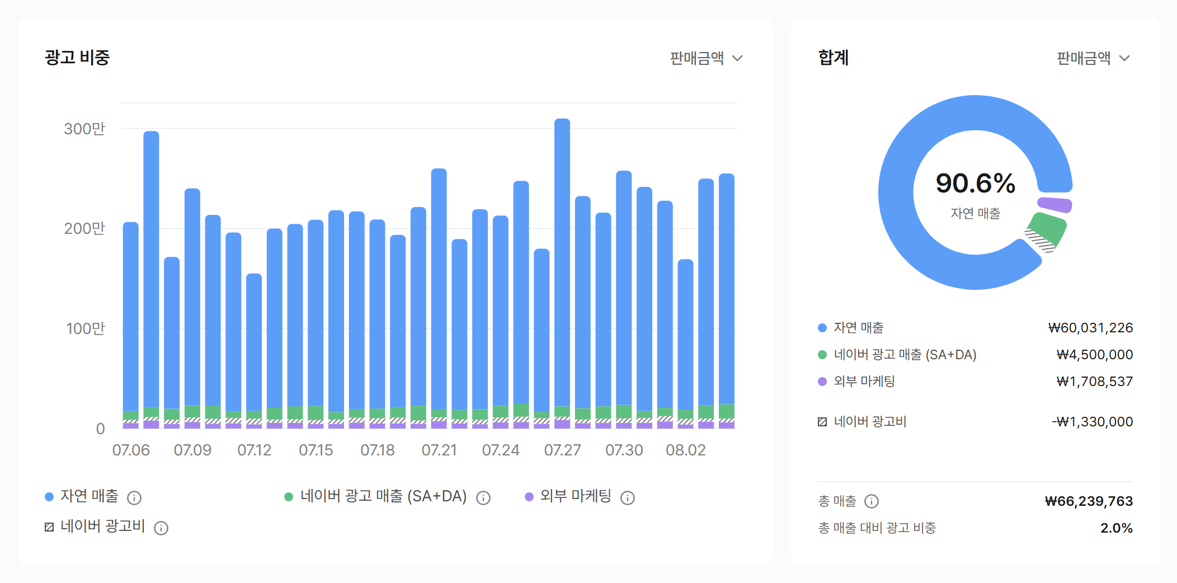Image resolution: width=1177 pixels, height=583 pixels.
Task: Open info icon next to 외부 마케팅 chart legend
Action: [628, 497]
